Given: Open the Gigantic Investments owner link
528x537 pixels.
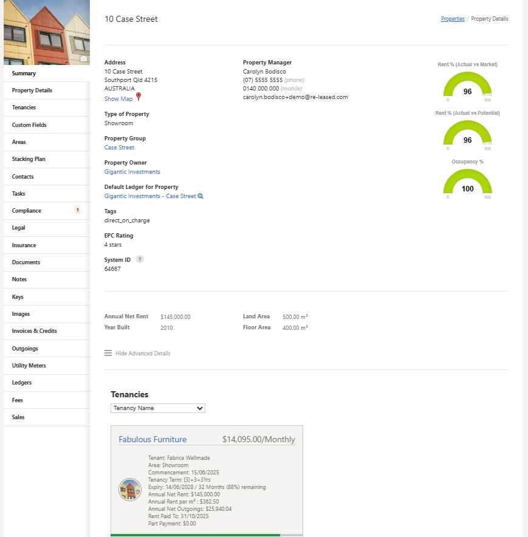Looking at the screenshot, I should point(132,172).
